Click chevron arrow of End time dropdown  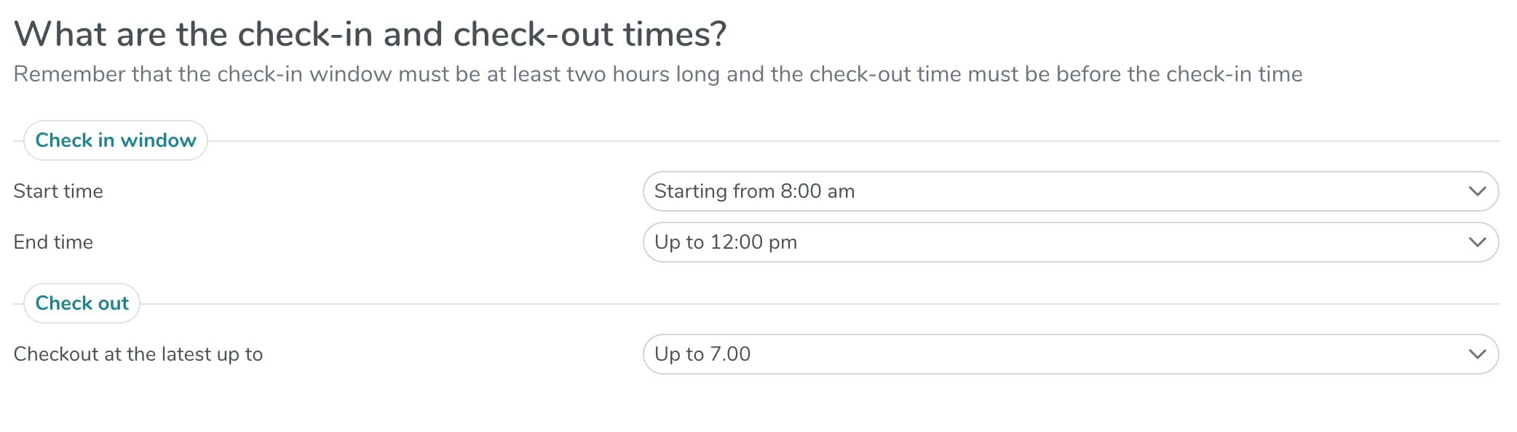[1477, 242]
